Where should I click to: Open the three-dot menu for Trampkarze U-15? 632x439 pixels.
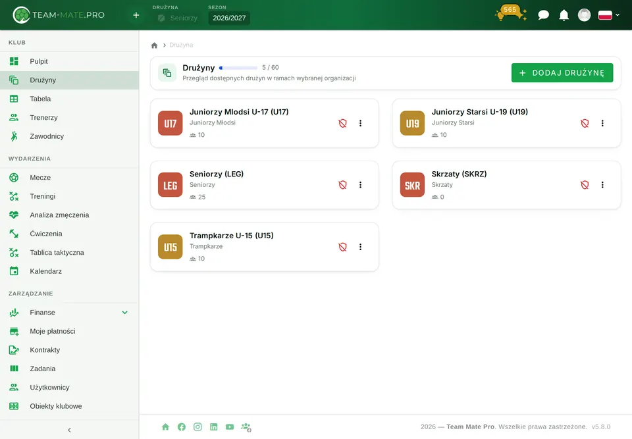(x=360, y=247)
